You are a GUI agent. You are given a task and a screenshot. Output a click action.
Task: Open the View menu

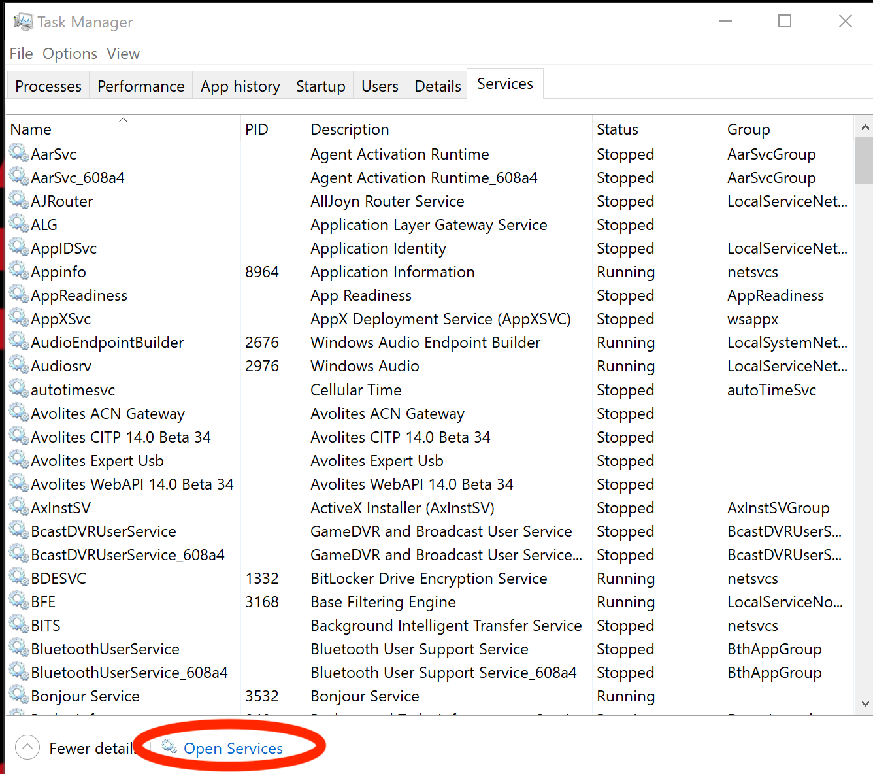coord(124,54)
